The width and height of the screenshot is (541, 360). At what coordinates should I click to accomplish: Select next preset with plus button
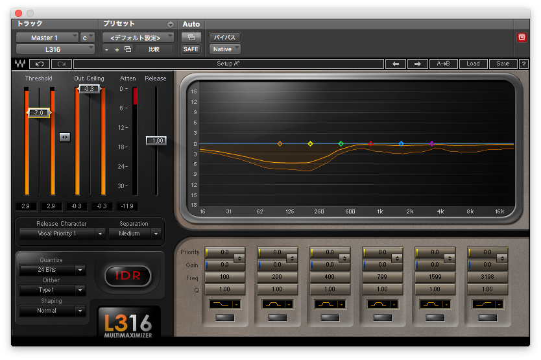coord(117,50)
